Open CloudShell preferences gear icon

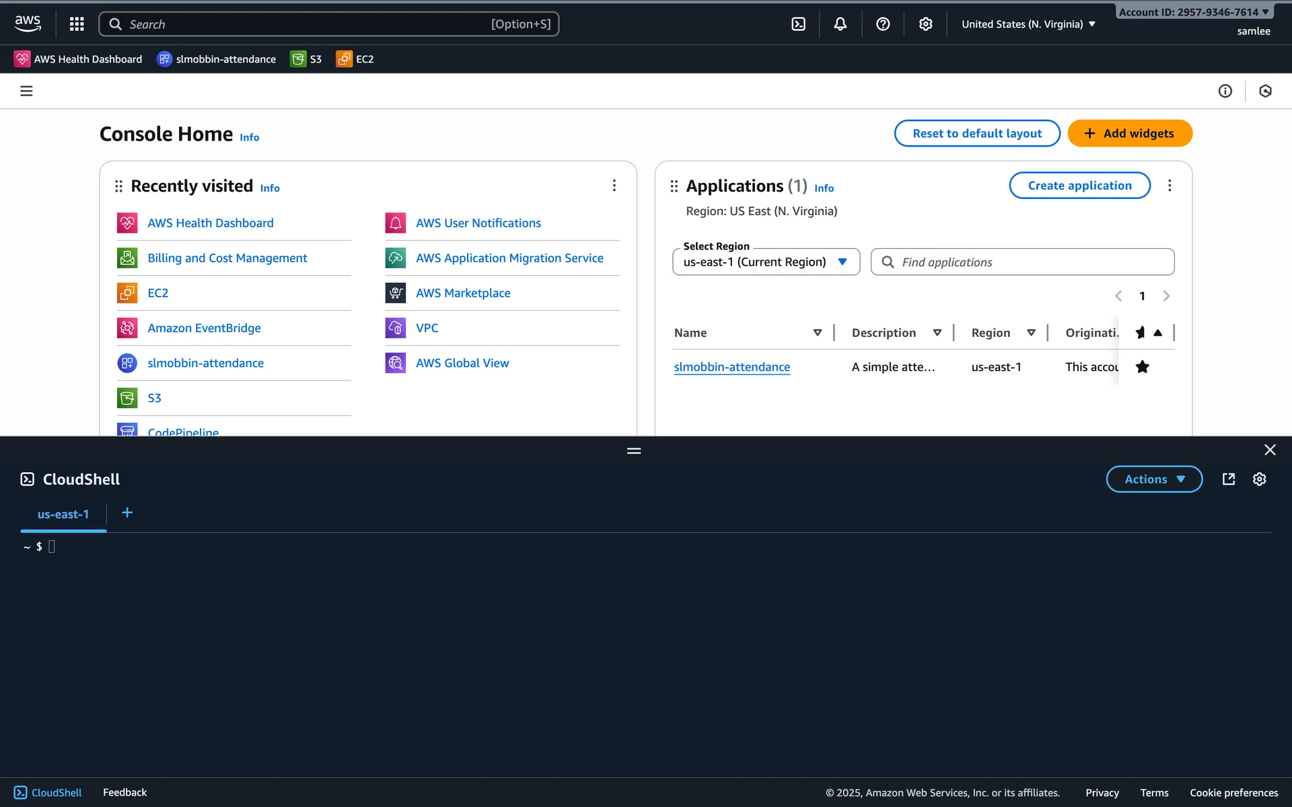click(x=1259, y=479)
